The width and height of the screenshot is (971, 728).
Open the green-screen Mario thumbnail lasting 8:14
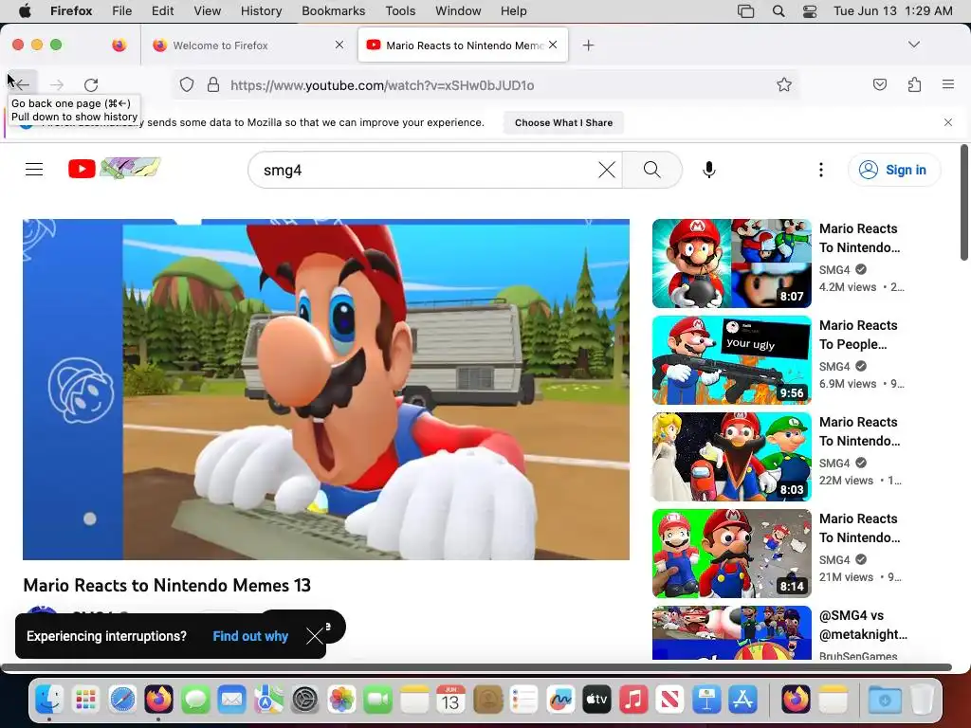click(732, 554)
